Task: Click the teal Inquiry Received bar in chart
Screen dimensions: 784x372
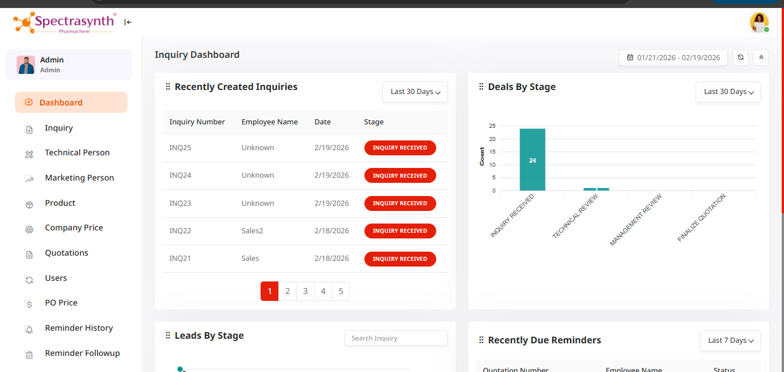Action: click(532, 160)
